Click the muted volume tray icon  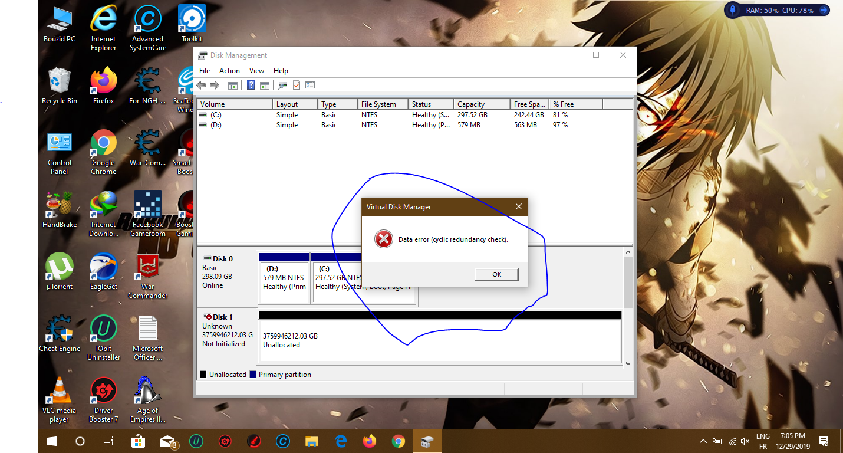(745, 441)
